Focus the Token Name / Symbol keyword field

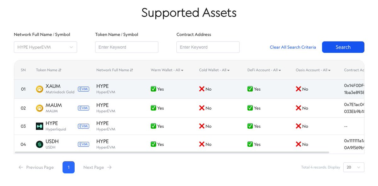point(127,47)
